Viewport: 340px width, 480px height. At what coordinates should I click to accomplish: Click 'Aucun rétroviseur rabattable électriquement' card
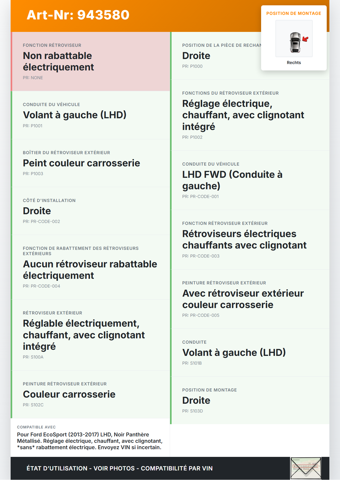coord(90,267)
